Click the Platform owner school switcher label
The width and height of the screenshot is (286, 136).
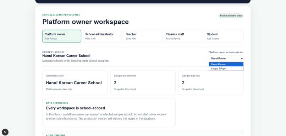click(226, 52)
